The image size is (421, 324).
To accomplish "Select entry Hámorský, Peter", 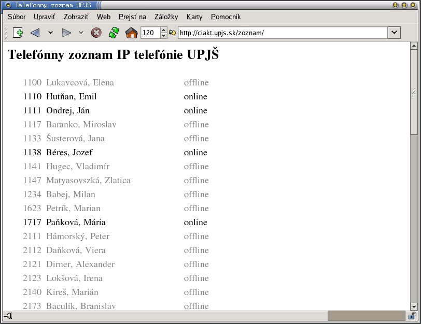I will click(78, 236).
